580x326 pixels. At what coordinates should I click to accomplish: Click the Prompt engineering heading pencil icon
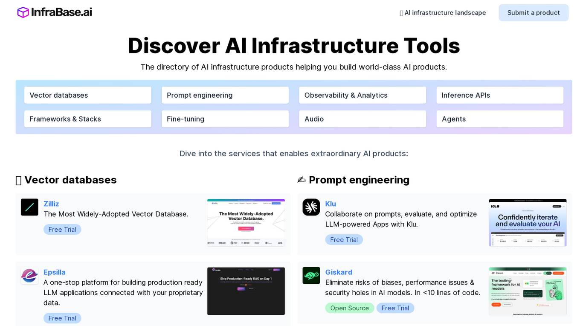(x=302, y=180)
